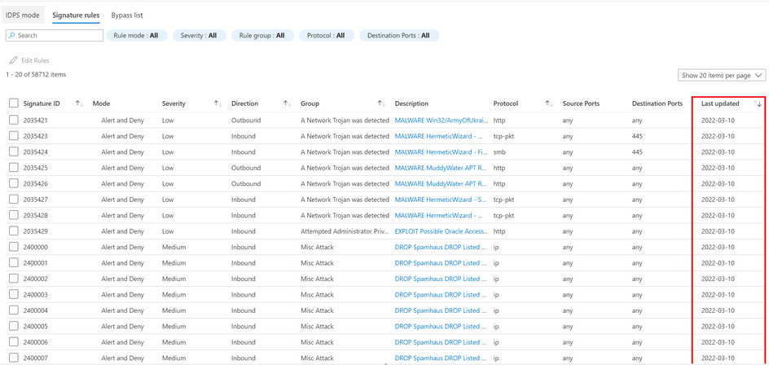The image size is (769, 365).
Task: Open MALWARE Win32/ArmyOfUkraine description link
Action: [442, 121]
